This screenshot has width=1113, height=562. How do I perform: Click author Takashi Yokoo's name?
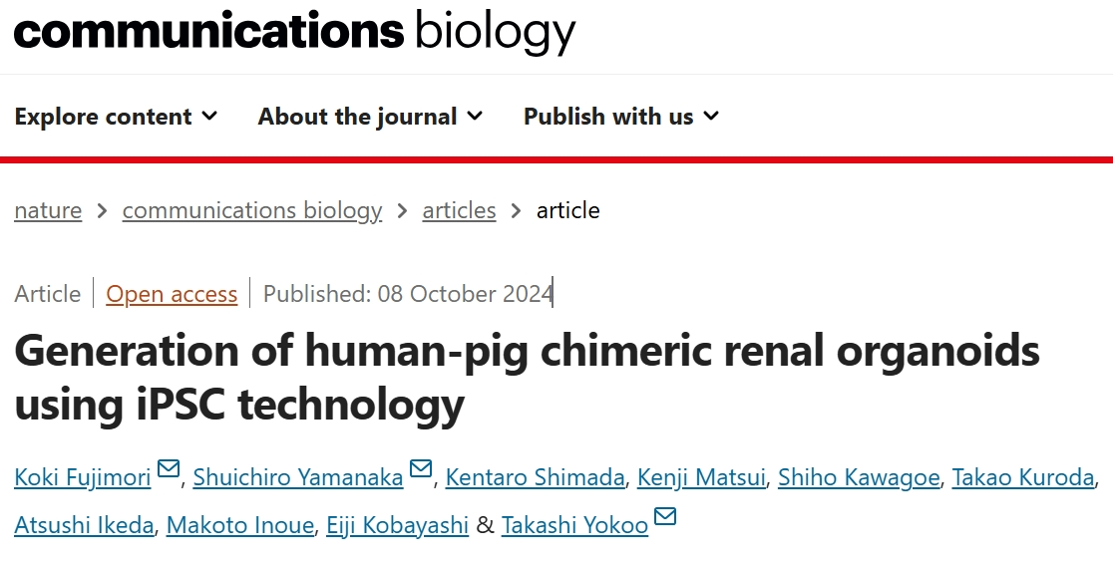[x=574, y=525]
